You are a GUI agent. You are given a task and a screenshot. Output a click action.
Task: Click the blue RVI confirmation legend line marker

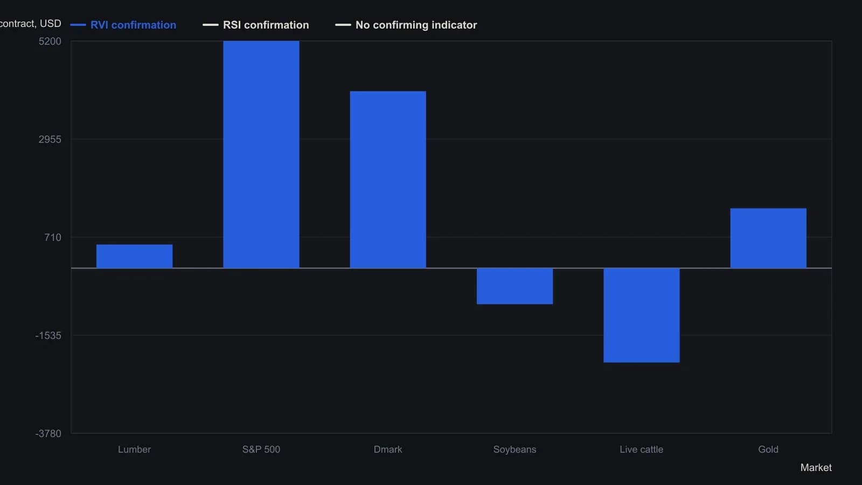[78, 25]
